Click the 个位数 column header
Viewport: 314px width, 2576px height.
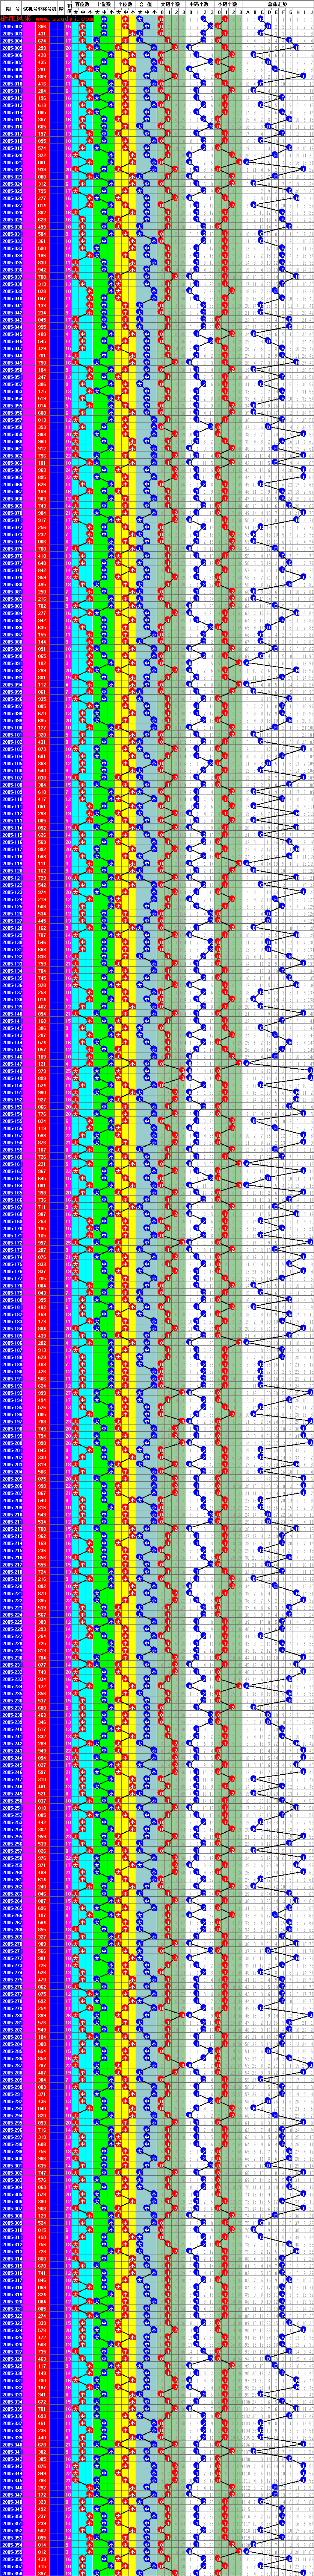click(125, 4)
